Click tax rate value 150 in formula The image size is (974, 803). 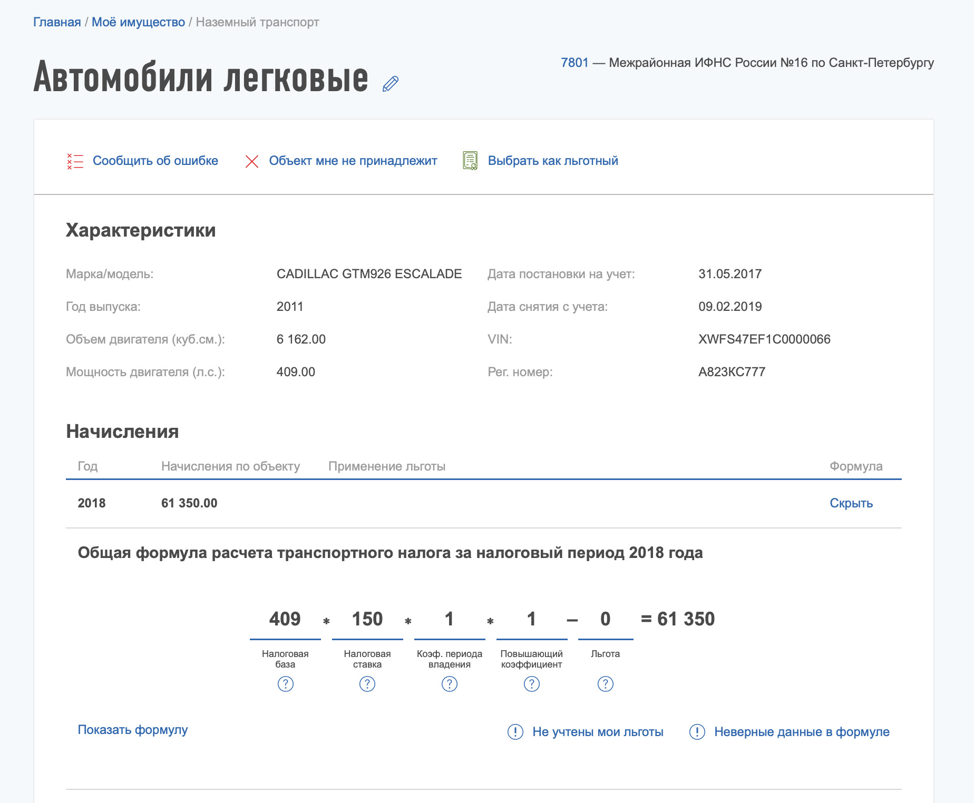click(x=367, y=619)
